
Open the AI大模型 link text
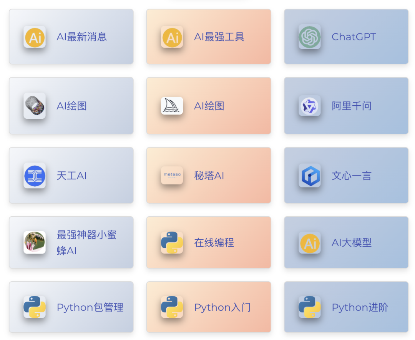coord(352,242)
